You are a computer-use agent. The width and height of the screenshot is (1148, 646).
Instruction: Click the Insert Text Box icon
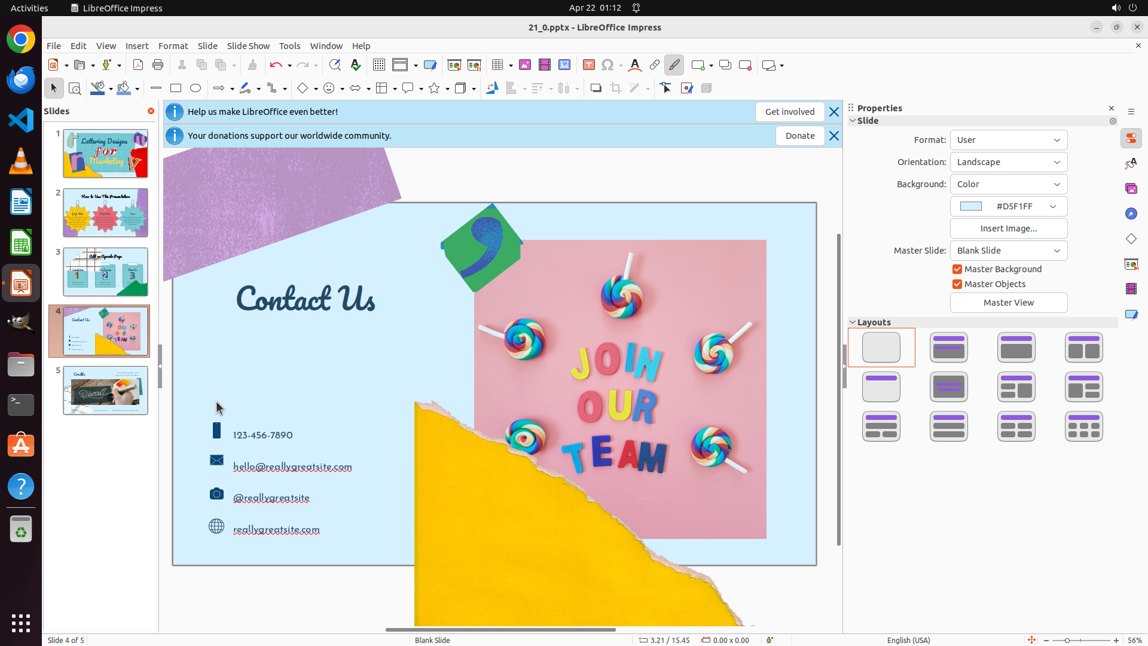coord(588,65)
